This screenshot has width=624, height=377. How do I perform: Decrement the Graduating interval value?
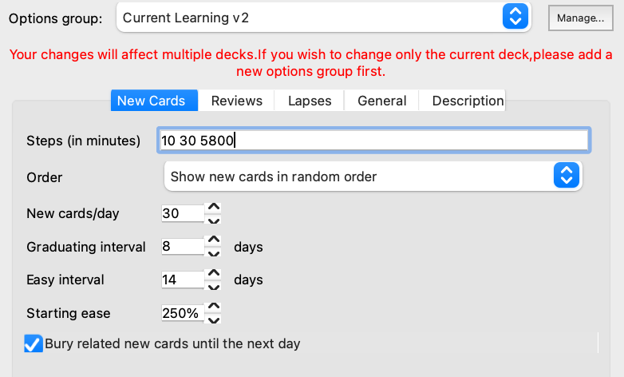pyautogui.click(x=213, y=253)
